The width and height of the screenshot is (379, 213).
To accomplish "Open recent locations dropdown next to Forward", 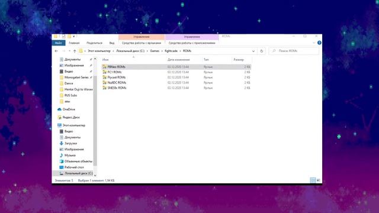I will point(69,51).
